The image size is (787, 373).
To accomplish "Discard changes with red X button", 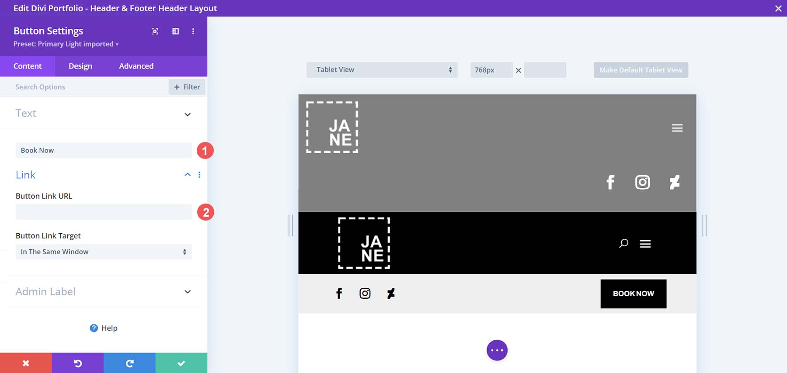I will click(x=26, y=363).
